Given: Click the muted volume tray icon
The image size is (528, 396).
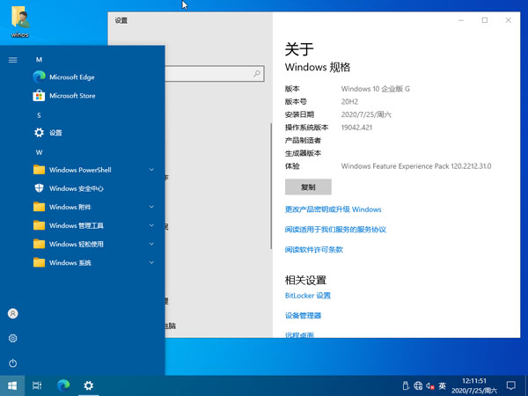Looking at the screenshot, I should tap(430, 386).
